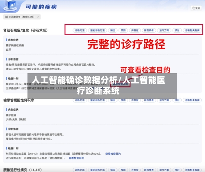
Task: Open 诊断相关指南 tag for 腰椎退行性病变
Action: (x=192, y=170)
